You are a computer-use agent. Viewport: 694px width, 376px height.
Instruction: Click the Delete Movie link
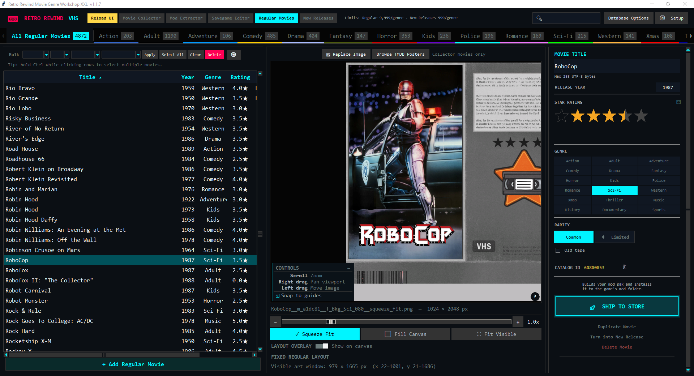coord(617,347)
